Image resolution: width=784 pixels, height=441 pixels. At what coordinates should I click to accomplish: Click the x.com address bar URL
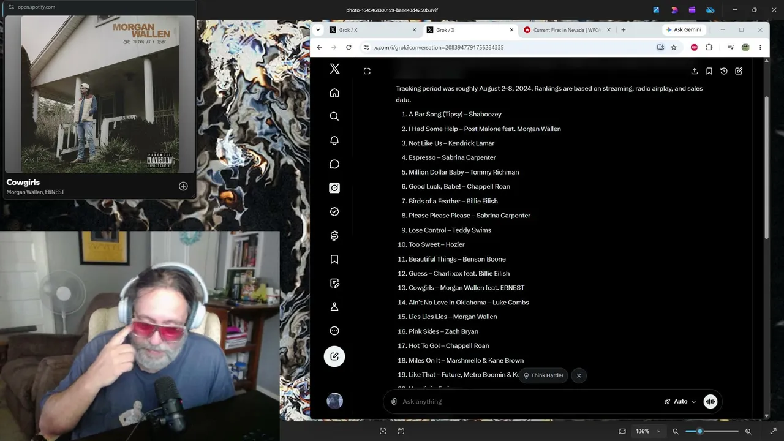[x=439, y=47]
